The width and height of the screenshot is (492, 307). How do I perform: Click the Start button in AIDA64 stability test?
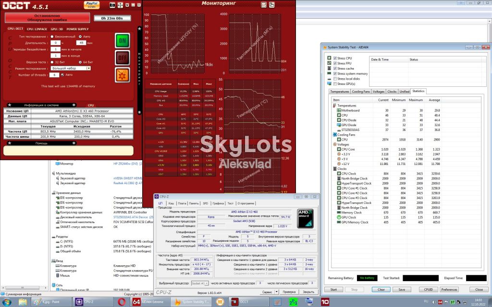(333, 289)
